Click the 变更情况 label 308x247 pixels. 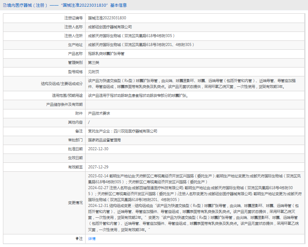point(75,203)
